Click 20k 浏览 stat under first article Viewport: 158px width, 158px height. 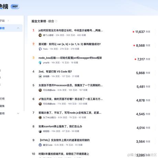[x=60, y=35]
